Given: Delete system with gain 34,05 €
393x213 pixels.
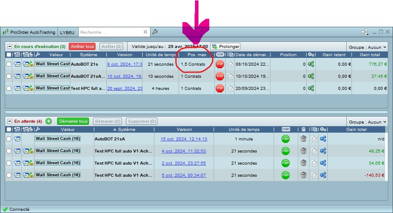Looking at the screenshot, I should click(x=304, y=163).
